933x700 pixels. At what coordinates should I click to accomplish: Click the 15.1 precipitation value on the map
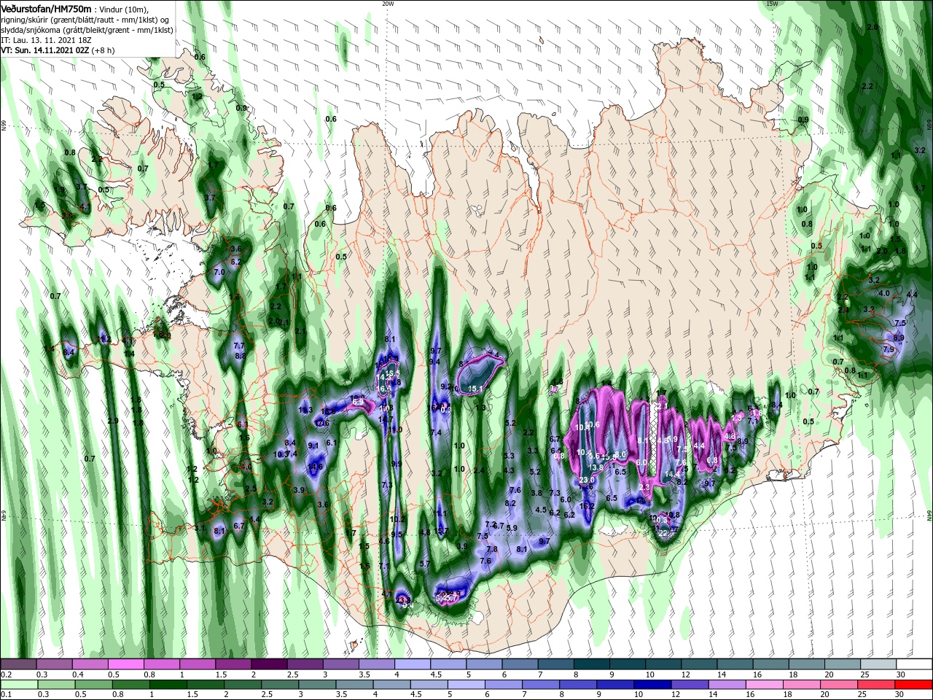pos(476,389)
